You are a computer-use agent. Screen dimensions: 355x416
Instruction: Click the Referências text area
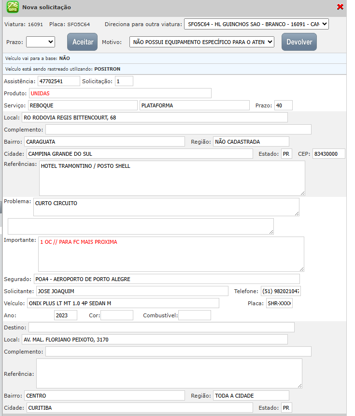[171, 178]
